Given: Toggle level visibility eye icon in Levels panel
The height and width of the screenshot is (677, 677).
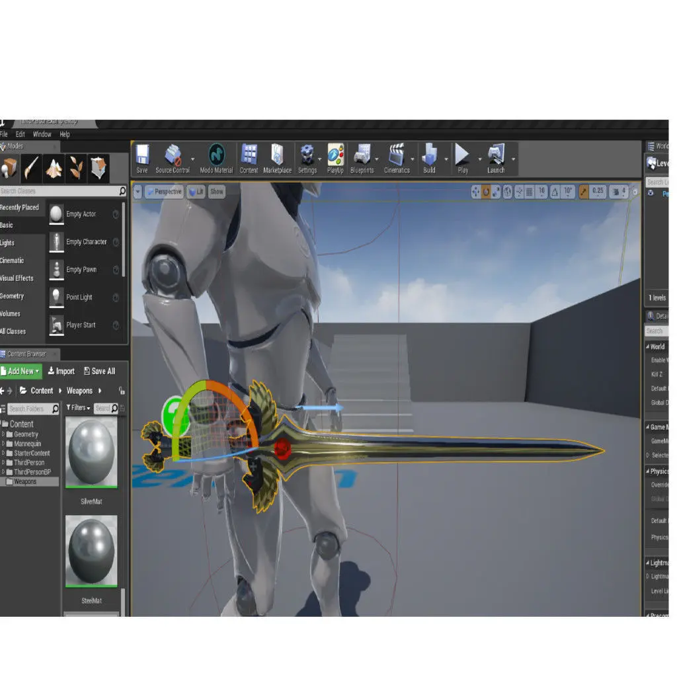Looking at the screenshot, I should coord(651,193).
